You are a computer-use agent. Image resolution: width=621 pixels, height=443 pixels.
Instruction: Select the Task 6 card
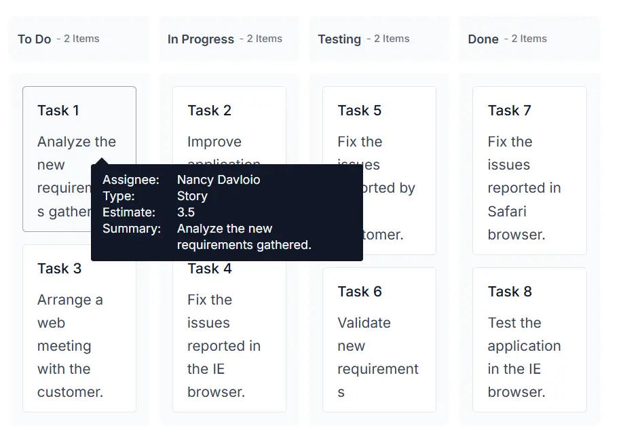tap(379, 340)
